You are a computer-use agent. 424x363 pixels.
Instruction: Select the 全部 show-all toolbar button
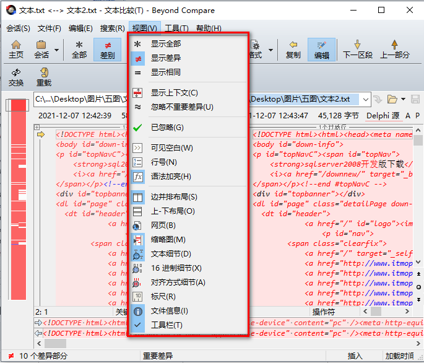(x=79, y=50)
